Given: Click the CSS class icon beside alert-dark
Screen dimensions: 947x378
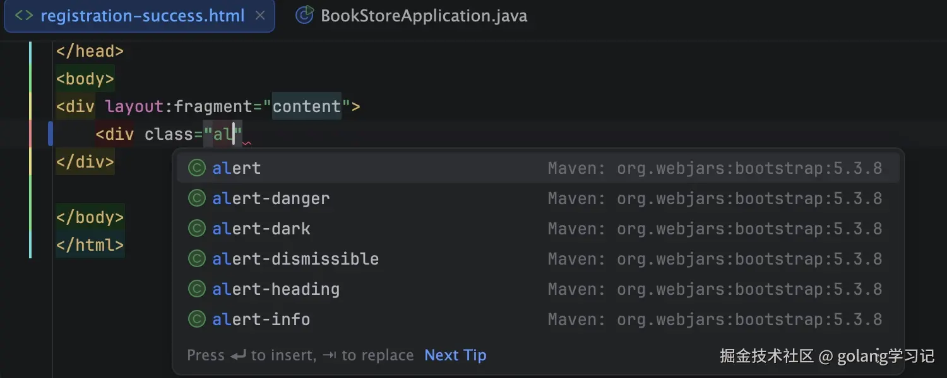Looking at the screenshot, I should click(197, 229).
